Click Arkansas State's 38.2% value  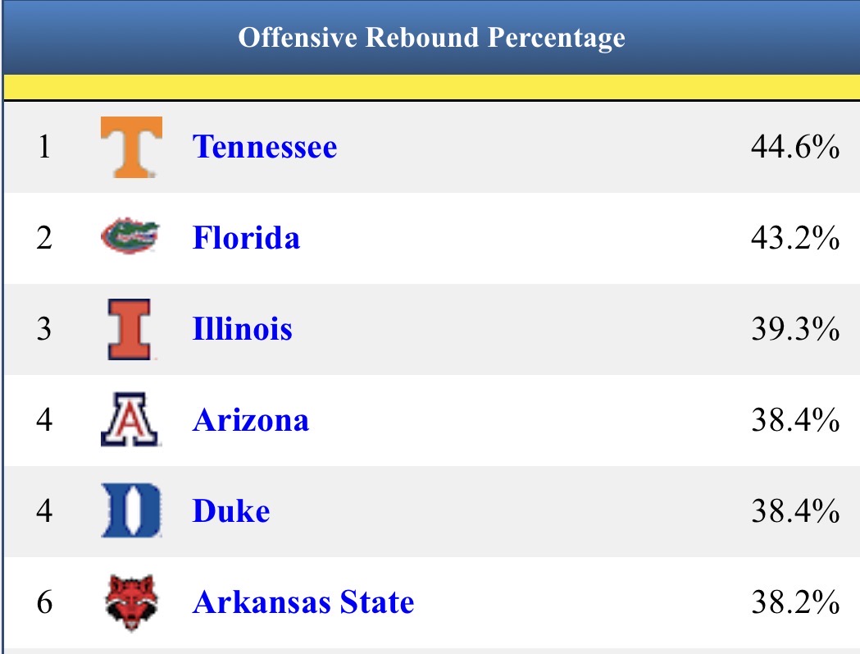[795, 602]
